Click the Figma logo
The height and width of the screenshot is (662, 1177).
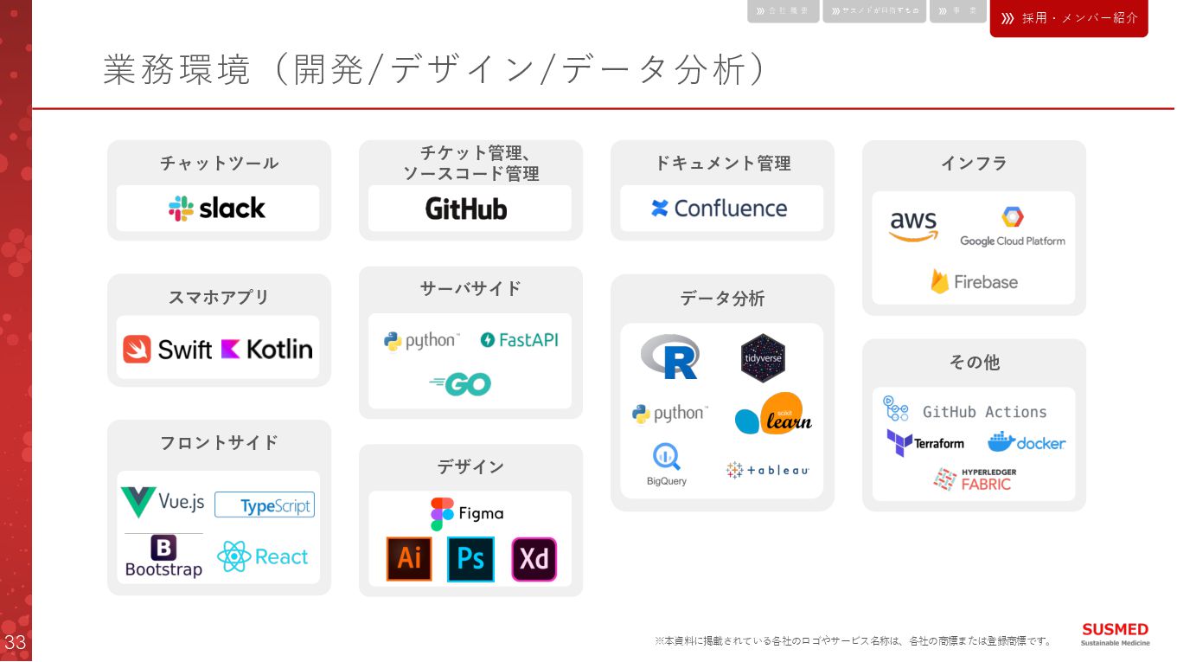(x=467, y=514)
